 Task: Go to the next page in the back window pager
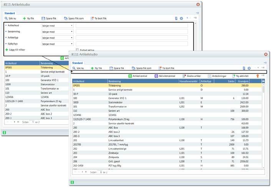[15, 122]
